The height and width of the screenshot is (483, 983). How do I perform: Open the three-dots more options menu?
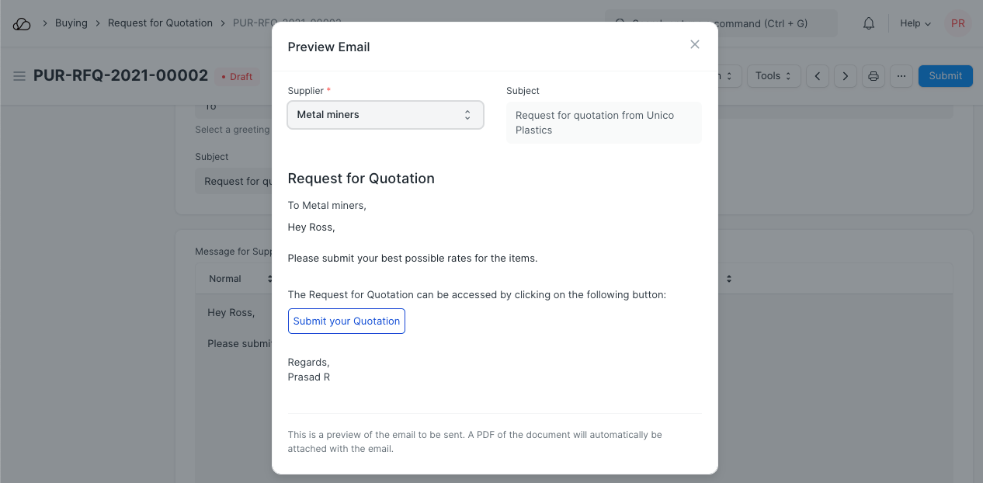(x=901, y=76)
